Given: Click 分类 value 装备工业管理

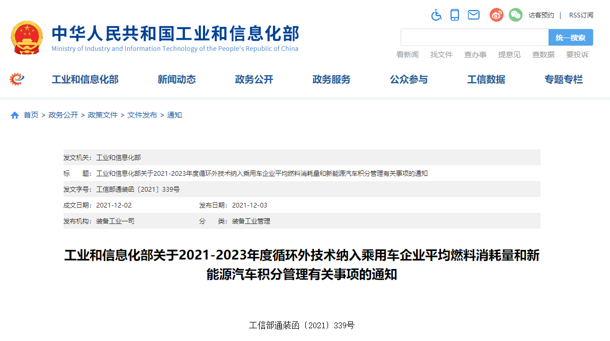Looking at the screenshot, I should [x=251, y=221].
